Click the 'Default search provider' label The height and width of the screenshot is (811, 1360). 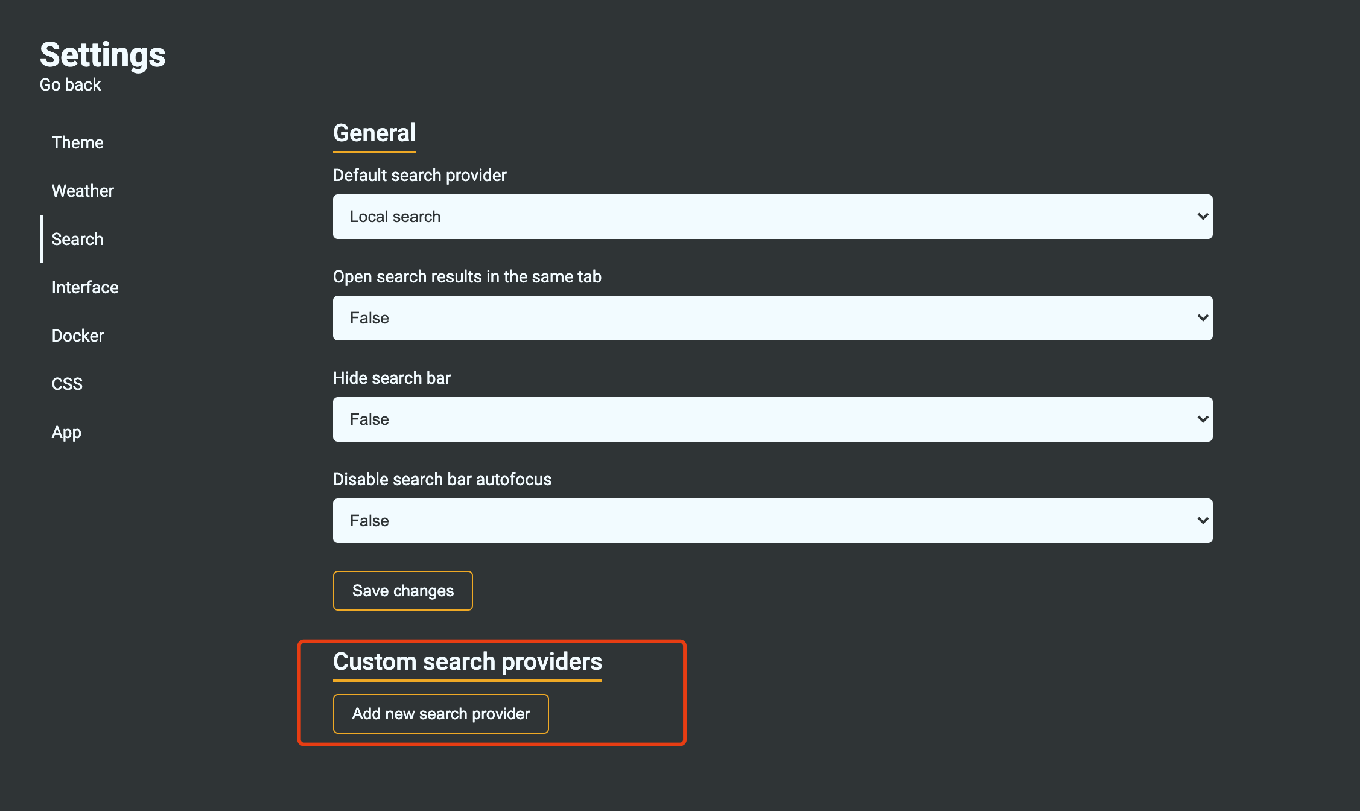(419, 176)
